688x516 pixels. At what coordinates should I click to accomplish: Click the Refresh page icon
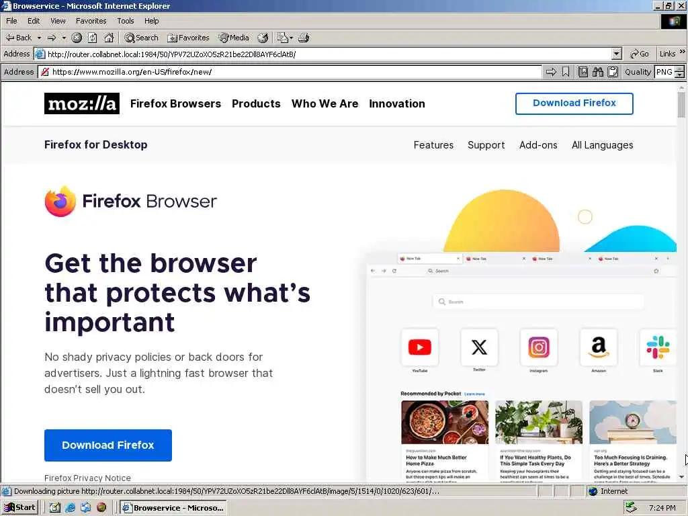click(93, 38)
